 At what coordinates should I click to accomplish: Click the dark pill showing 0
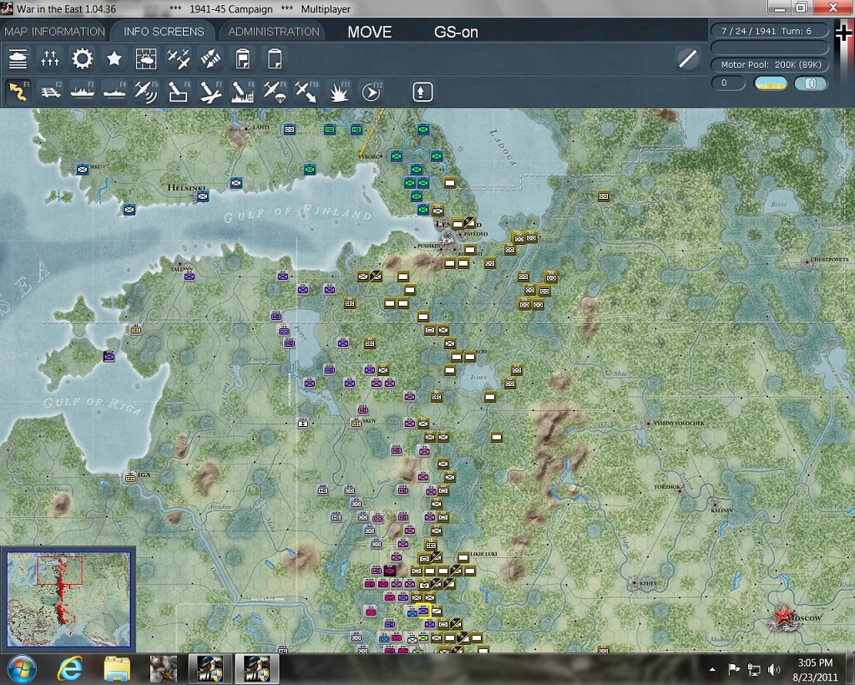[x=728, y=84]
